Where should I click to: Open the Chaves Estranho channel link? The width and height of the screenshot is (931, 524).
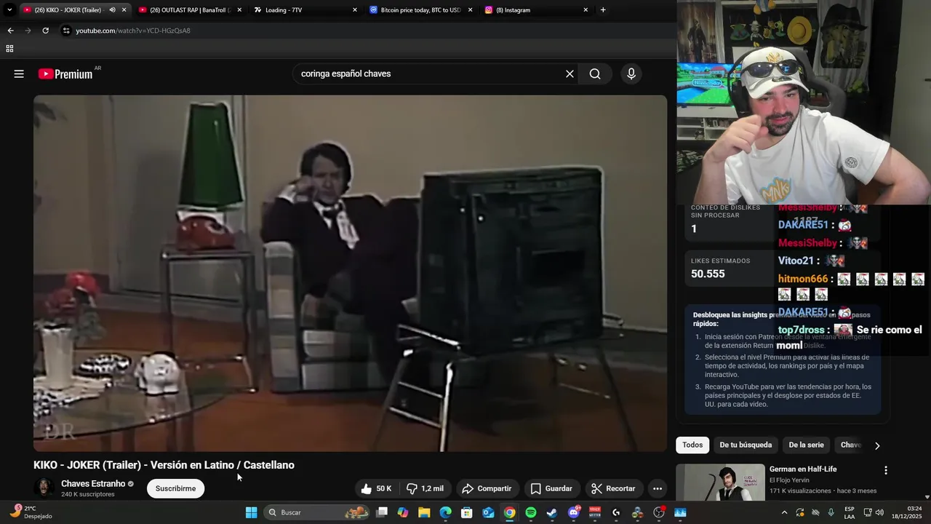93,483
